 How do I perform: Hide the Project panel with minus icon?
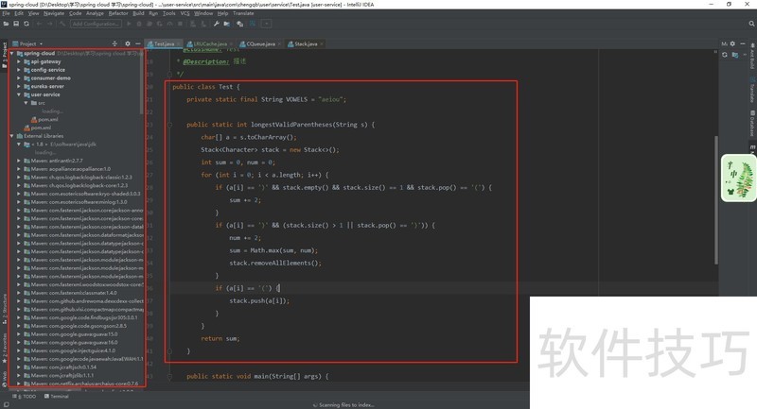pos(137,43)
